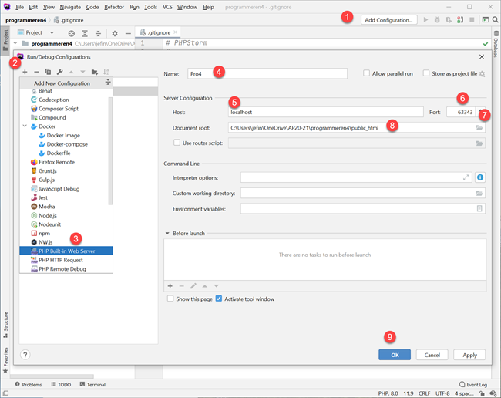Collapse all icon in Project panel
This screenshot has height=398, width=501.
pos(98,33)
